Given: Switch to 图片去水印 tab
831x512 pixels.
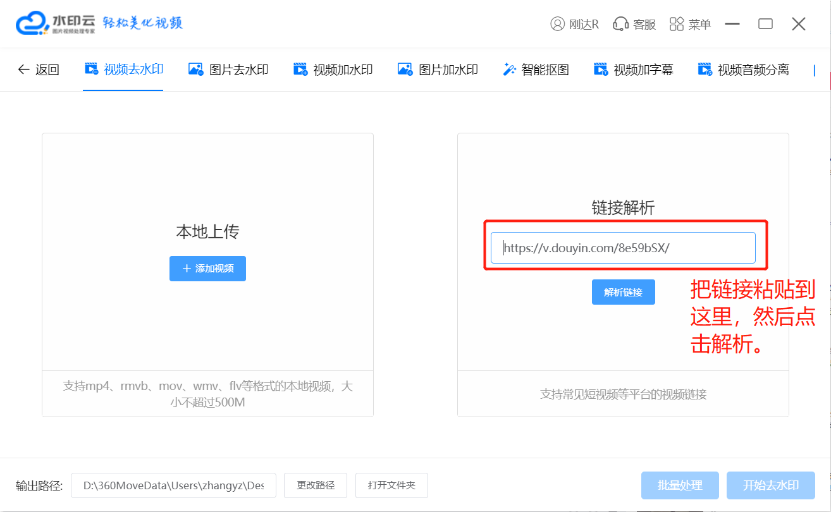Looking at the screenshot, I should 229,70.
